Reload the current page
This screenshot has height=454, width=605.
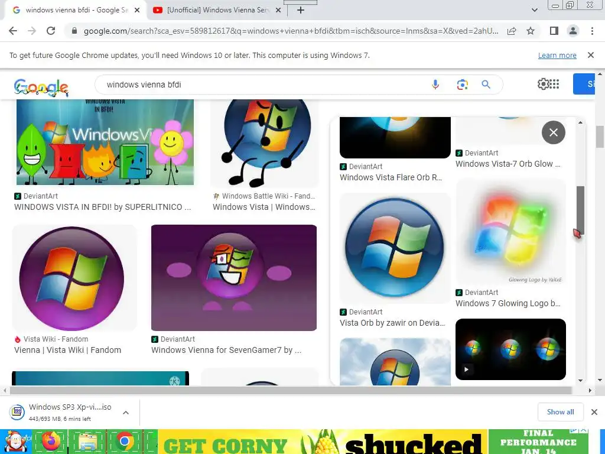51,31
